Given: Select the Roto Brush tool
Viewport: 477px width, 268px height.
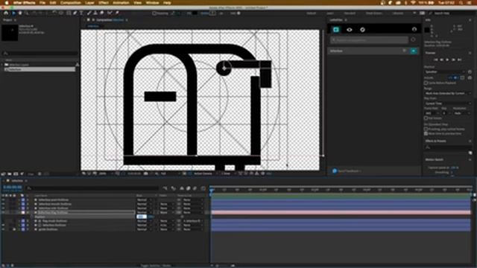Looking at the screenshot, I should (x=110, y=13).
